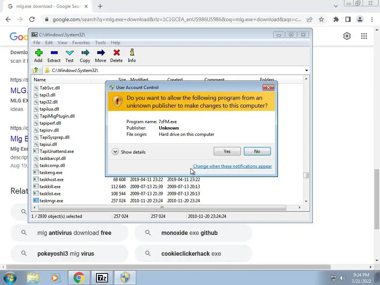Open the 7-Zip taskbar icon
Viewport: 380px width, 285px height.
pyautogui.click(x=102, y=278)
